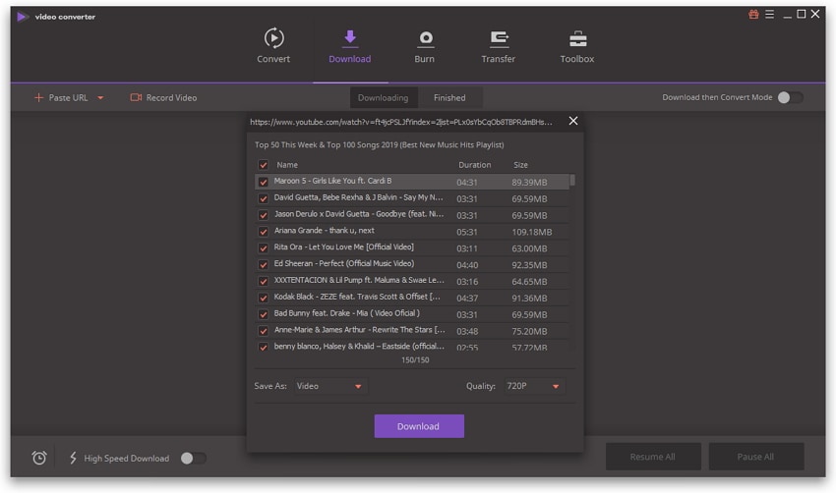Switch to the Downloading tab

383,98
